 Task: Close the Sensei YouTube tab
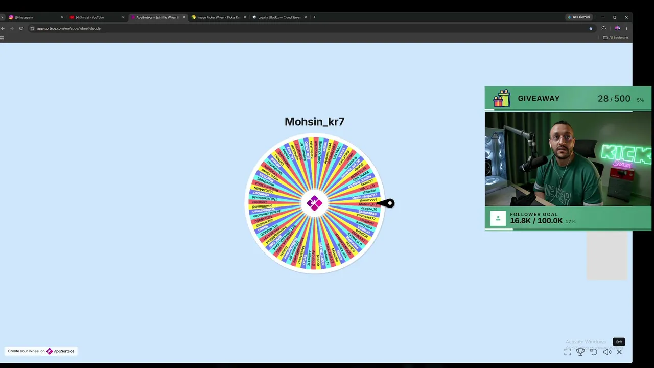point(123,17)
